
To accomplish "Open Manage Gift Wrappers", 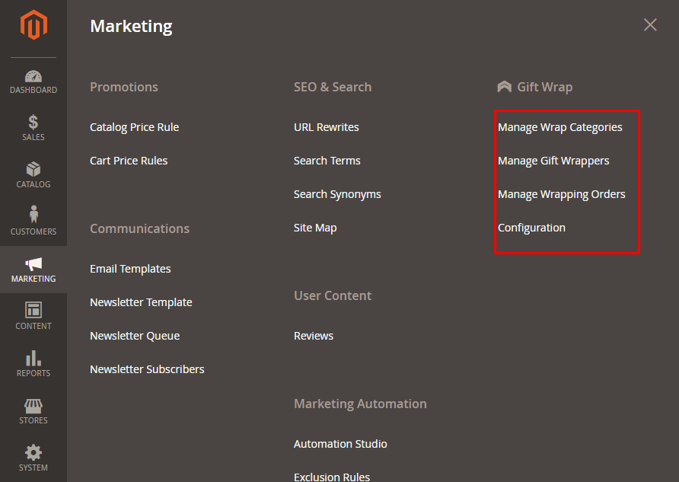I will (x=553, y=161).
